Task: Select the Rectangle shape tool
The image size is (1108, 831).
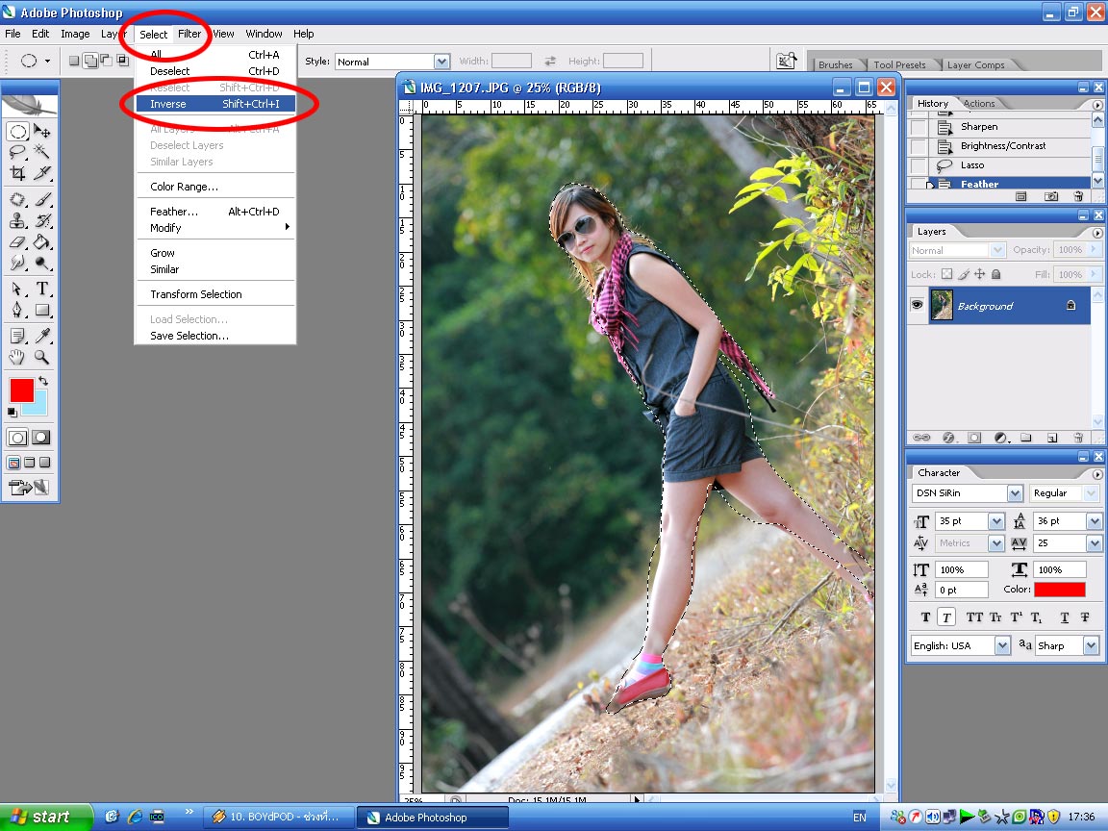Action: coord(41,311)
